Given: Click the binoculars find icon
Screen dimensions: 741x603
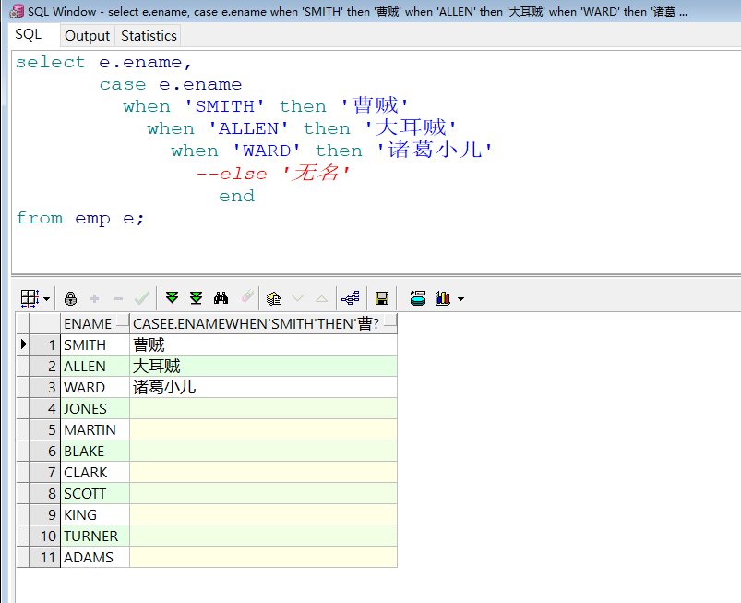Looking at the screenshot, I should [221, 298].
